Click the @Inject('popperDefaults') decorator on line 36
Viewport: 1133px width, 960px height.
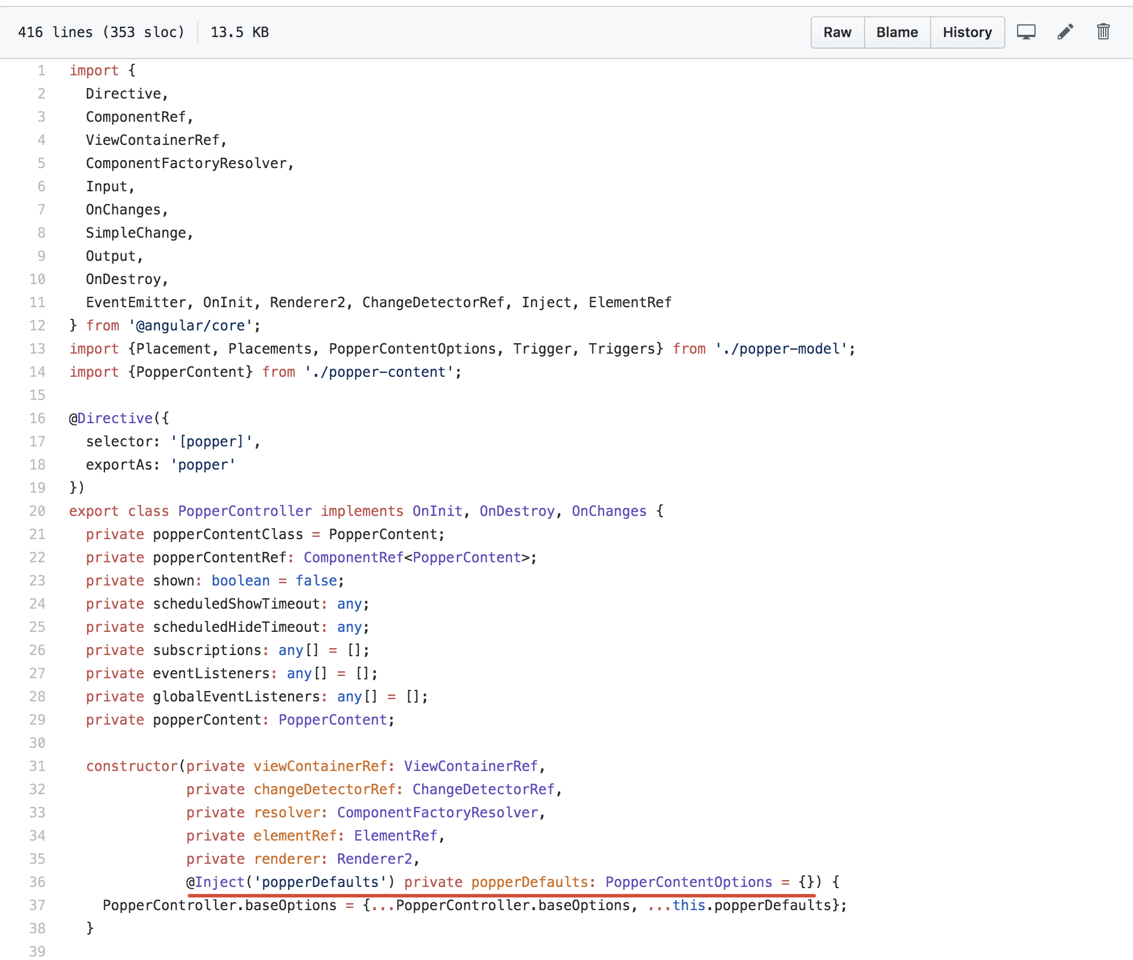(290, 882)
